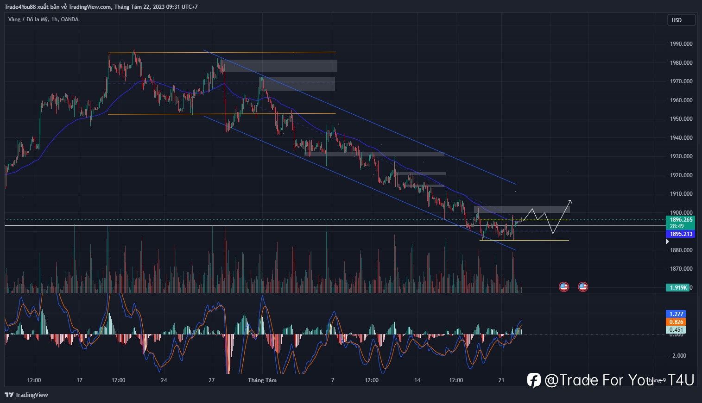702x403 pixels.
Task: Click the green current price label 1896.265
Action: (x=681, y=220)
